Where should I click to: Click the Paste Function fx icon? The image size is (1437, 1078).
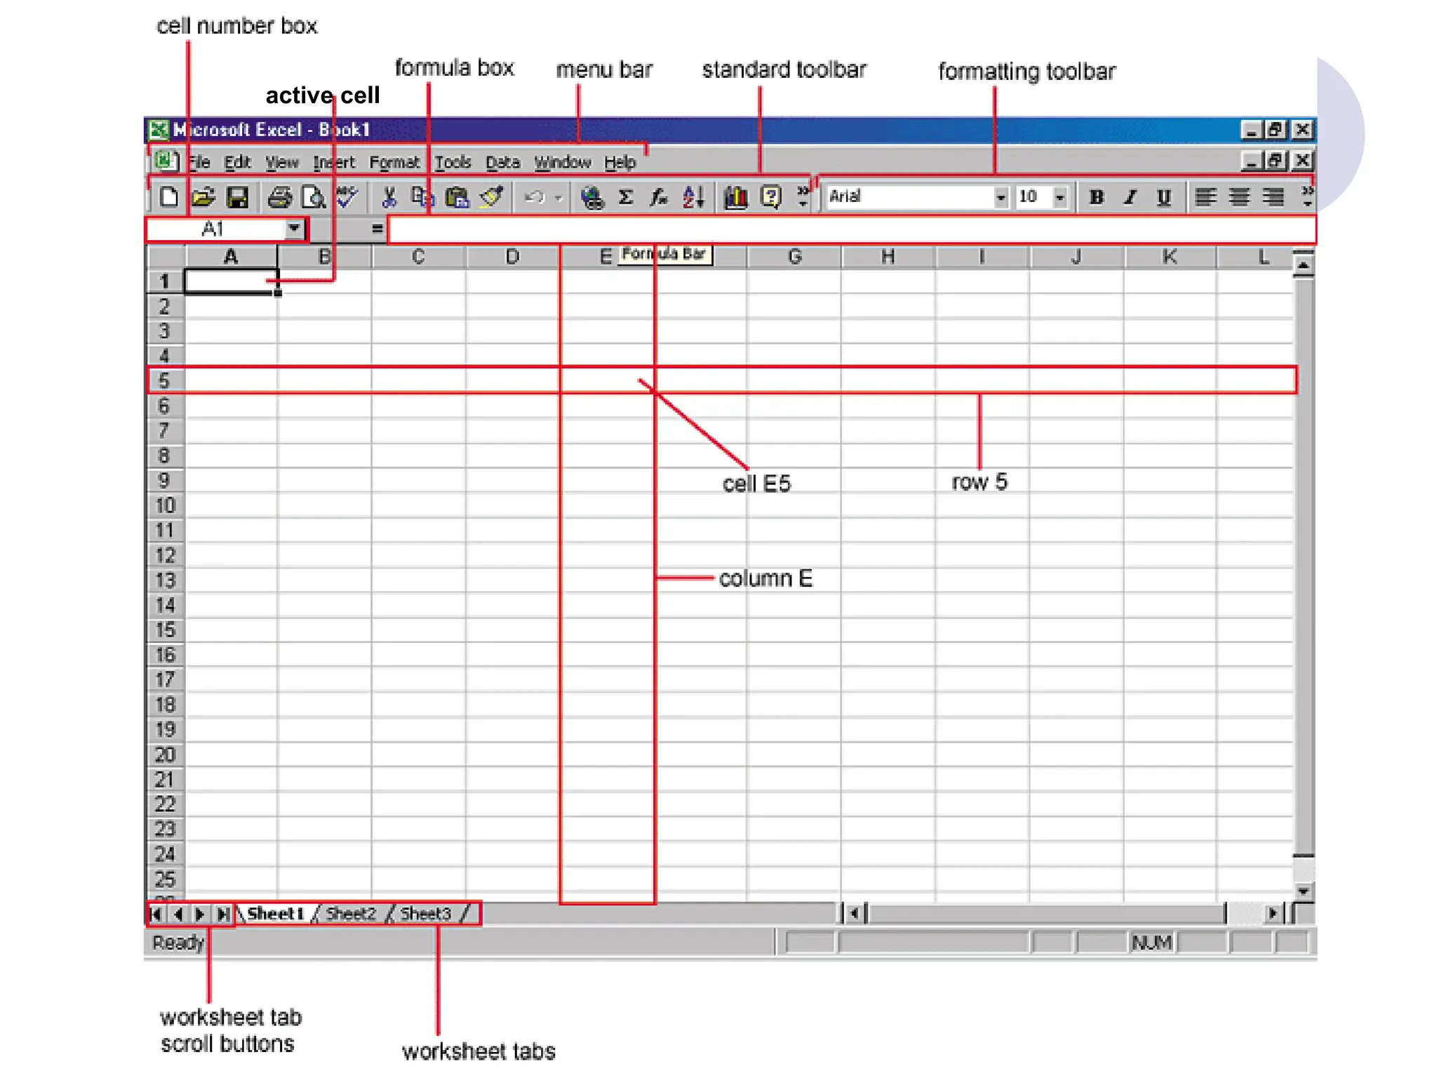click(x=658, y=198)
